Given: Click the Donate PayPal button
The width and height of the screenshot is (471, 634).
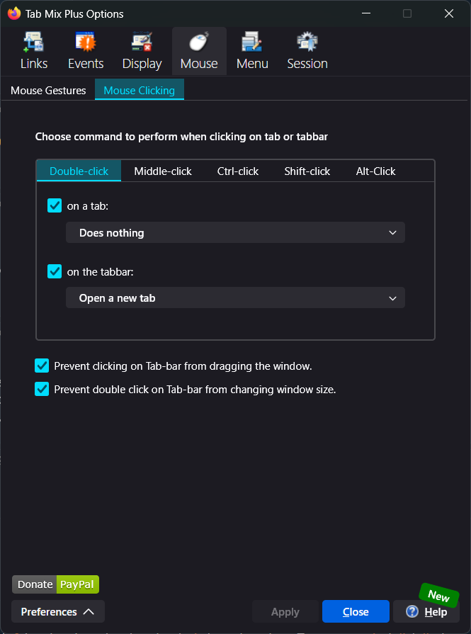Looking at the screenshot, I should (x=55, y=584).
